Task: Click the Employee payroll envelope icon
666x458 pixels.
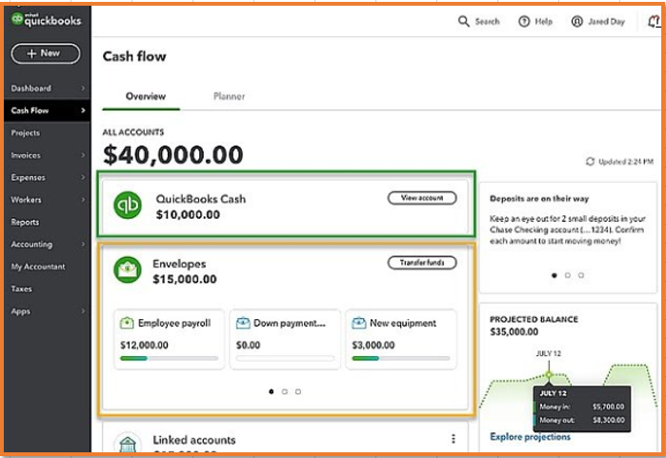Action: (x=127, y=323)
